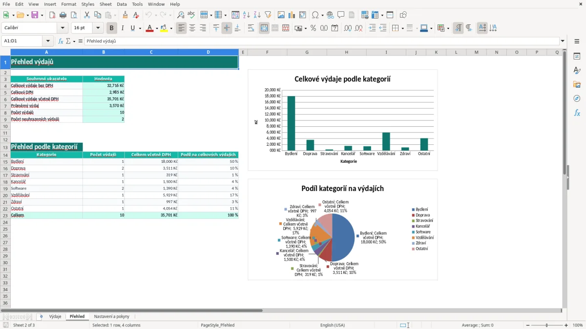Switch to the Nastavení a pokyny sheet tab
This screenshot has height=329, width=586.
tap(112, 316)
